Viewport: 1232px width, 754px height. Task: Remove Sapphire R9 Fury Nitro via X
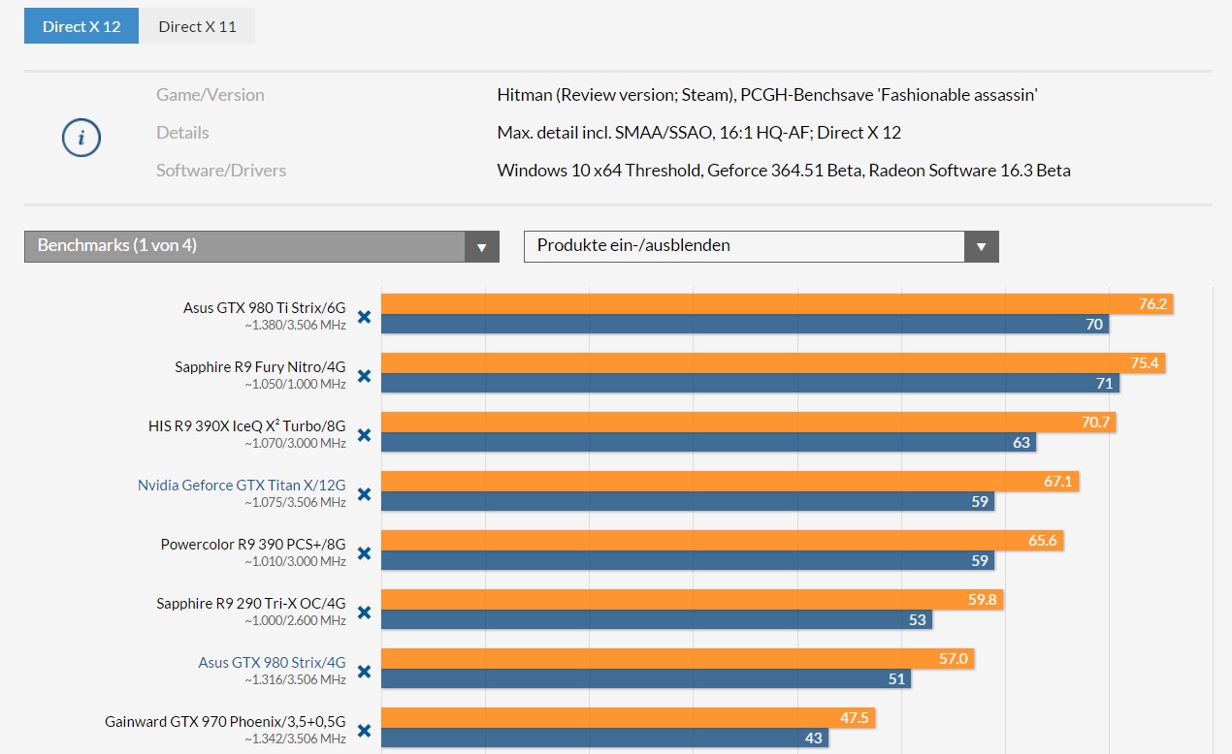pyautogui.click(x=364, y=375)
